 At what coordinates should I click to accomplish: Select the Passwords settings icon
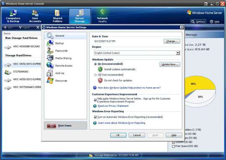click(50, 51)
